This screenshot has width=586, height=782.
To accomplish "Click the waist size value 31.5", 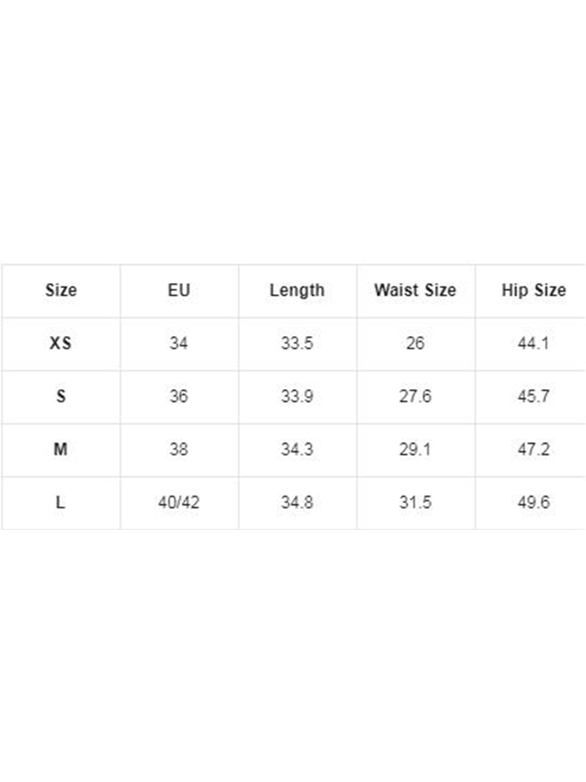I will point(415,502).
